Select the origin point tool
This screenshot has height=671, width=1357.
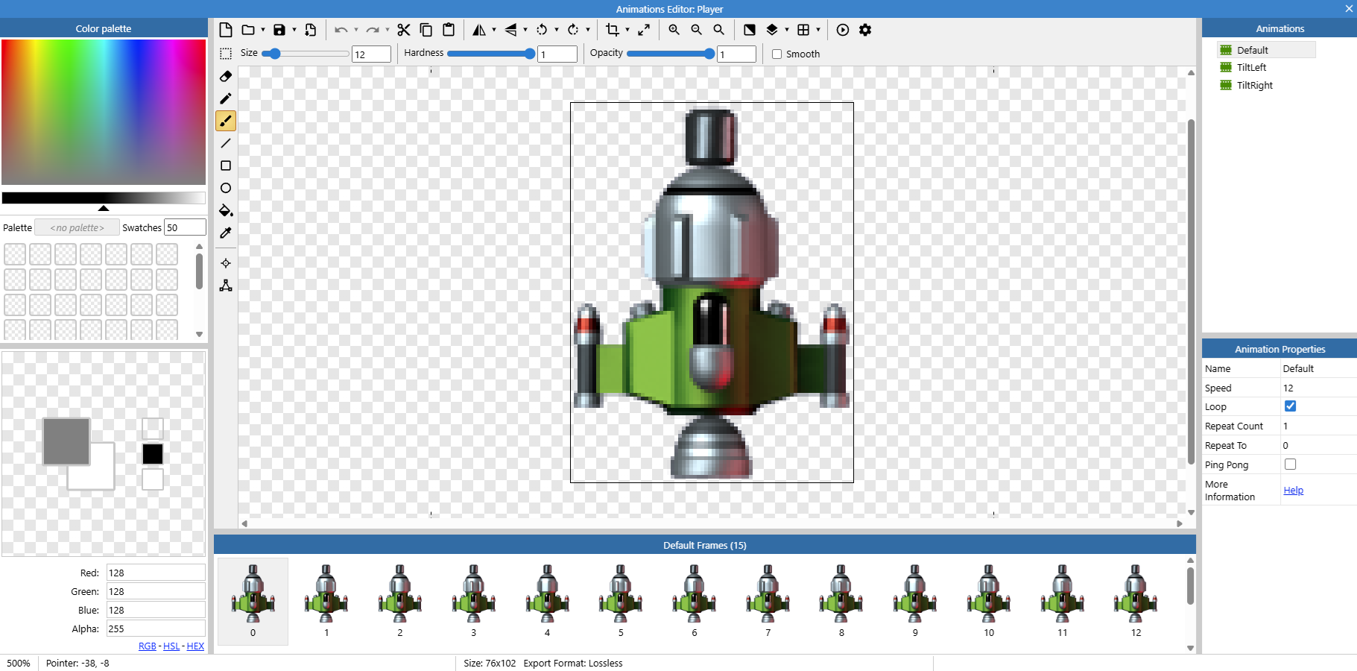(x=226, y=263)
